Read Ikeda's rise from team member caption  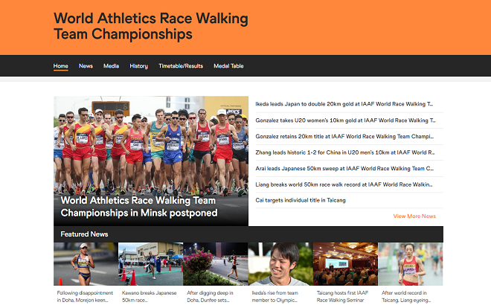click(275, 297)
